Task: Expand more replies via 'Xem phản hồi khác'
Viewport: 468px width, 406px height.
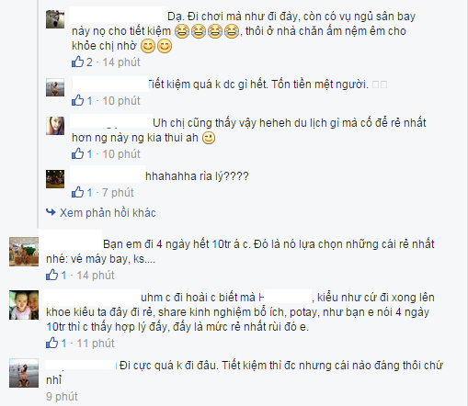Action: (108, 212)
